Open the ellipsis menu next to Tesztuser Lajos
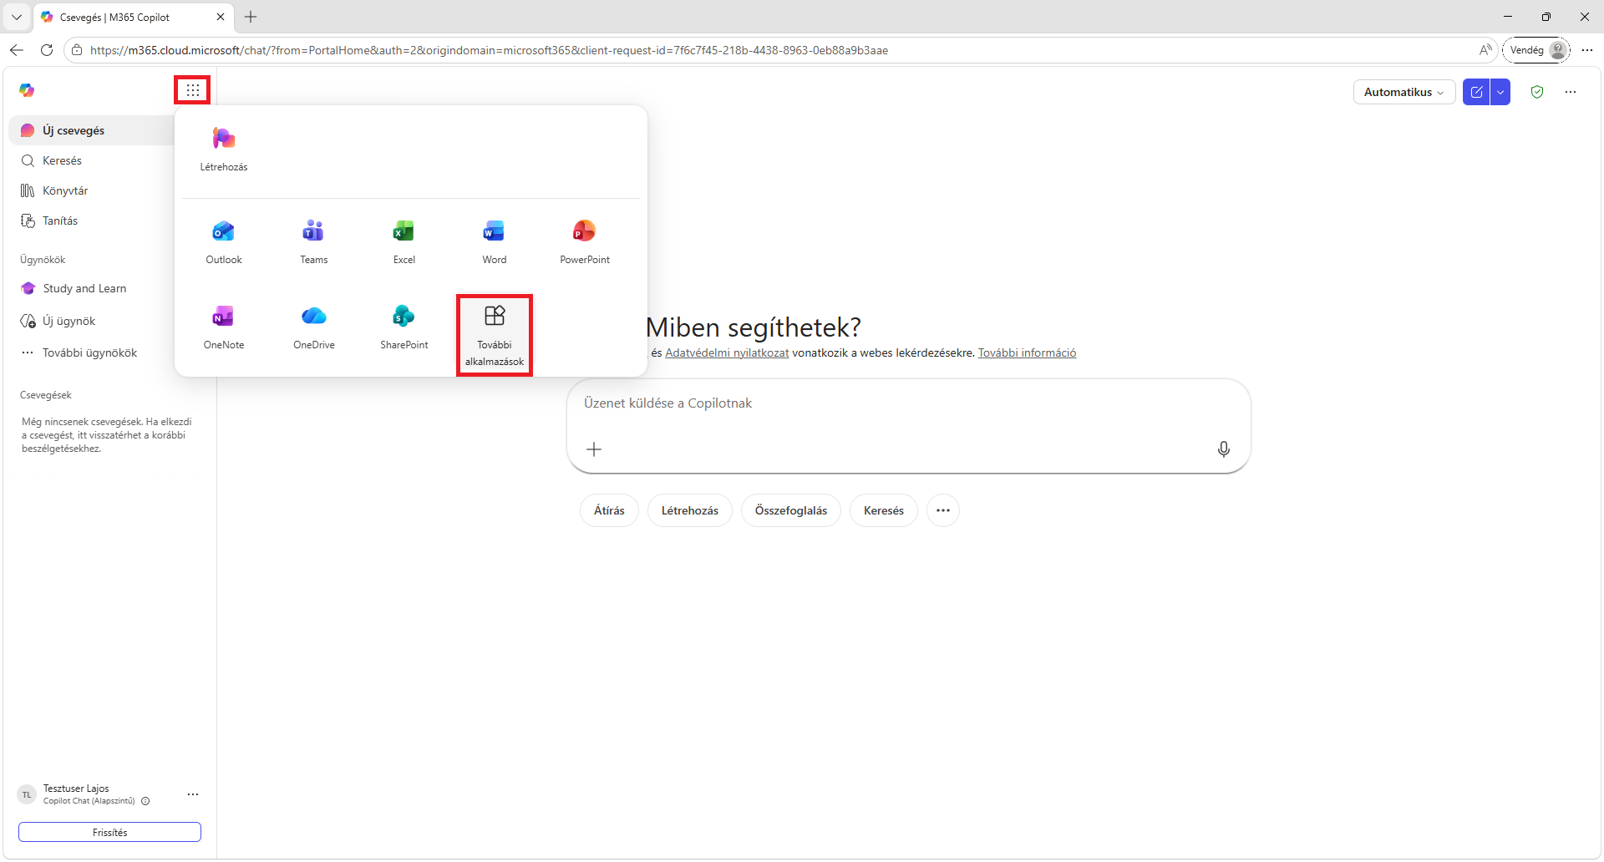The image size is (1604, 862). (x=193, y=794)
